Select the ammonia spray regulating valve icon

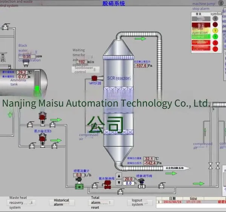coord(142,183)
